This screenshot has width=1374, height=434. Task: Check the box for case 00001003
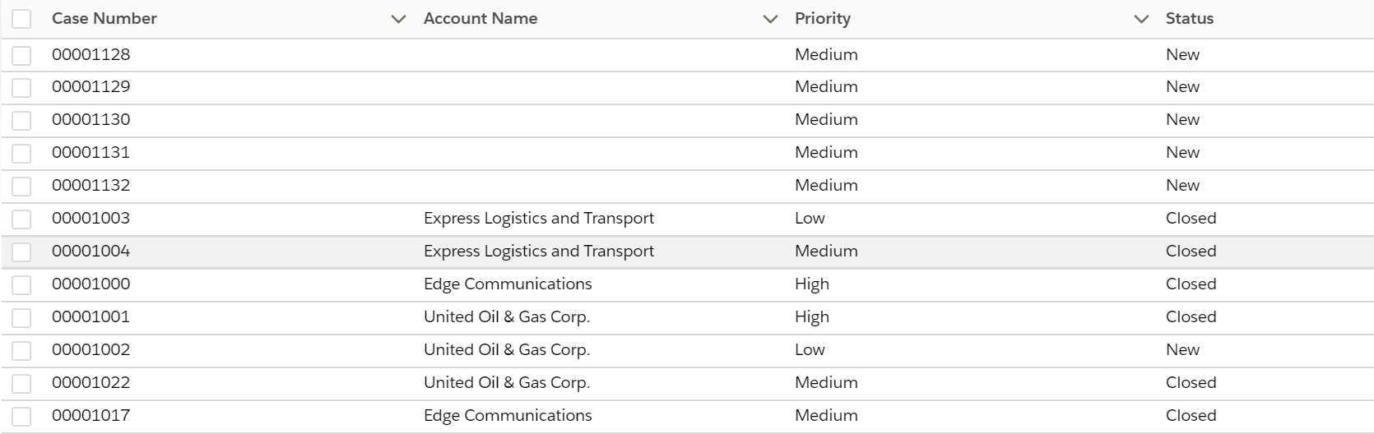[x=21, y=219]
